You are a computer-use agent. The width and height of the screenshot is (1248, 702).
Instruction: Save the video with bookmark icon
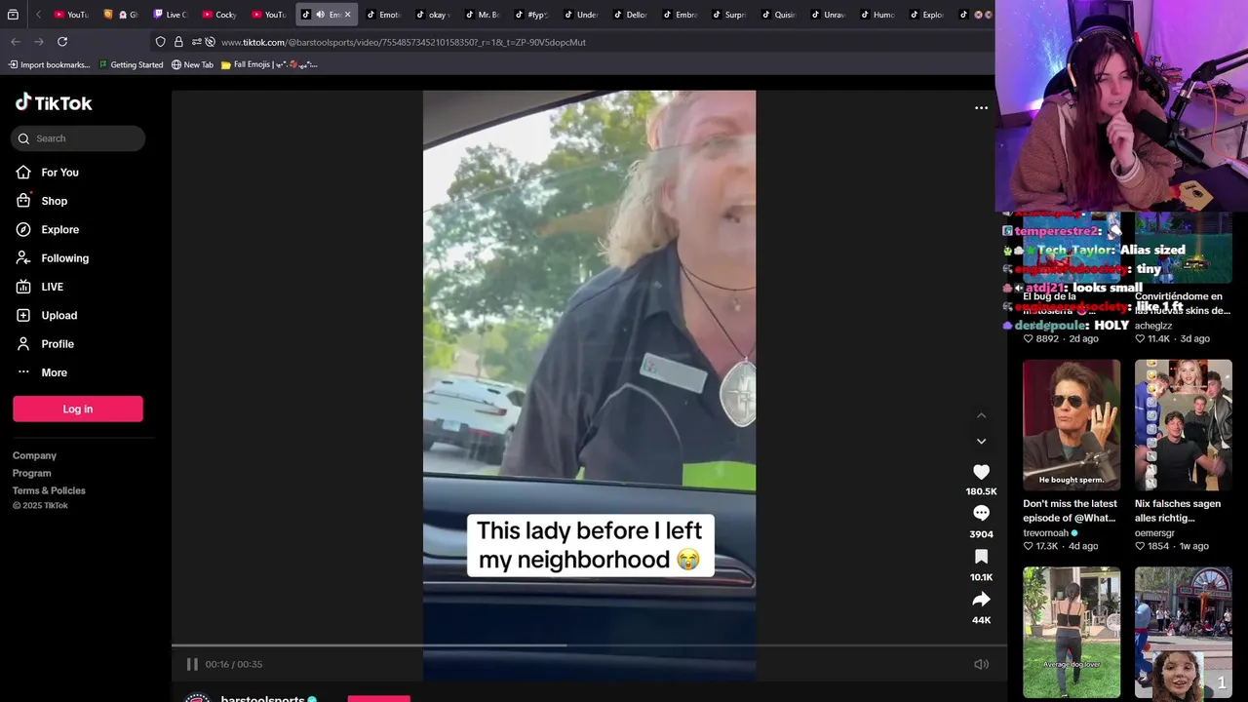pos(981,557)
